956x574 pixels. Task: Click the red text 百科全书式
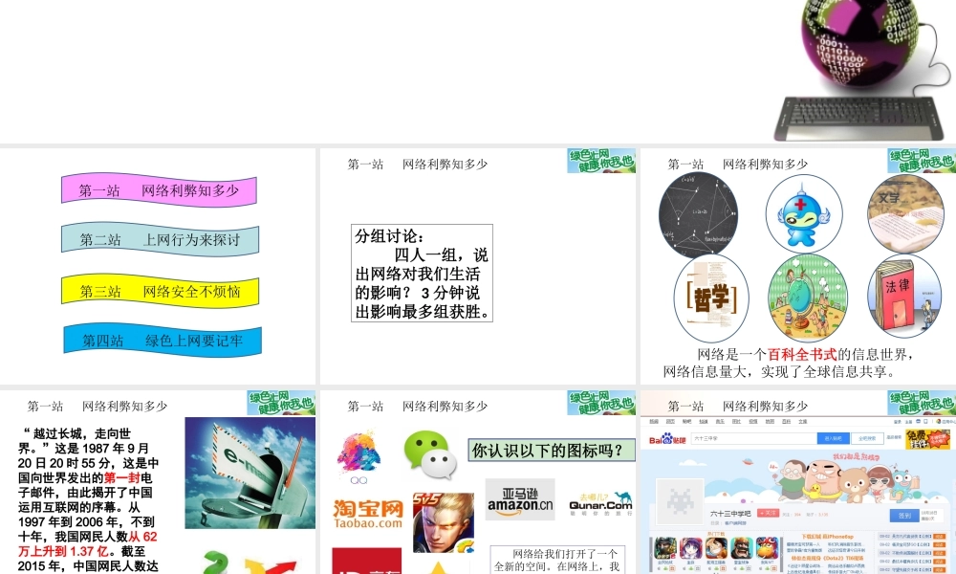click(x=802, y=354)
